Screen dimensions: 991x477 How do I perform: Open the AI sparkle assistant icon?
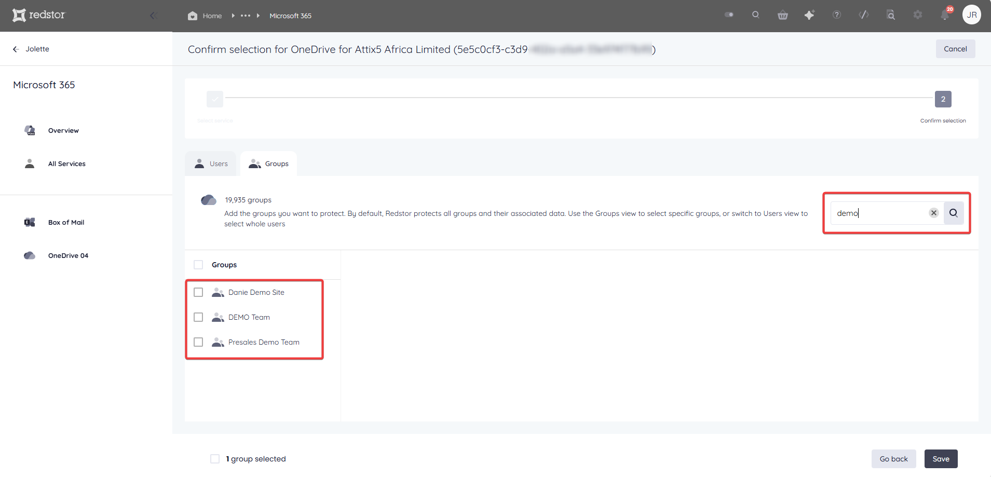click(809, 15)
